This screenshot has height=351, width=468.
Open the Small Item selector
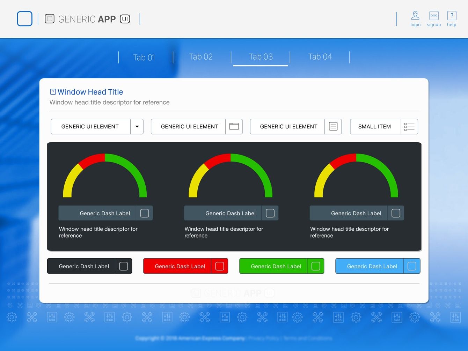pyautogui.click(x=384, y=127)
